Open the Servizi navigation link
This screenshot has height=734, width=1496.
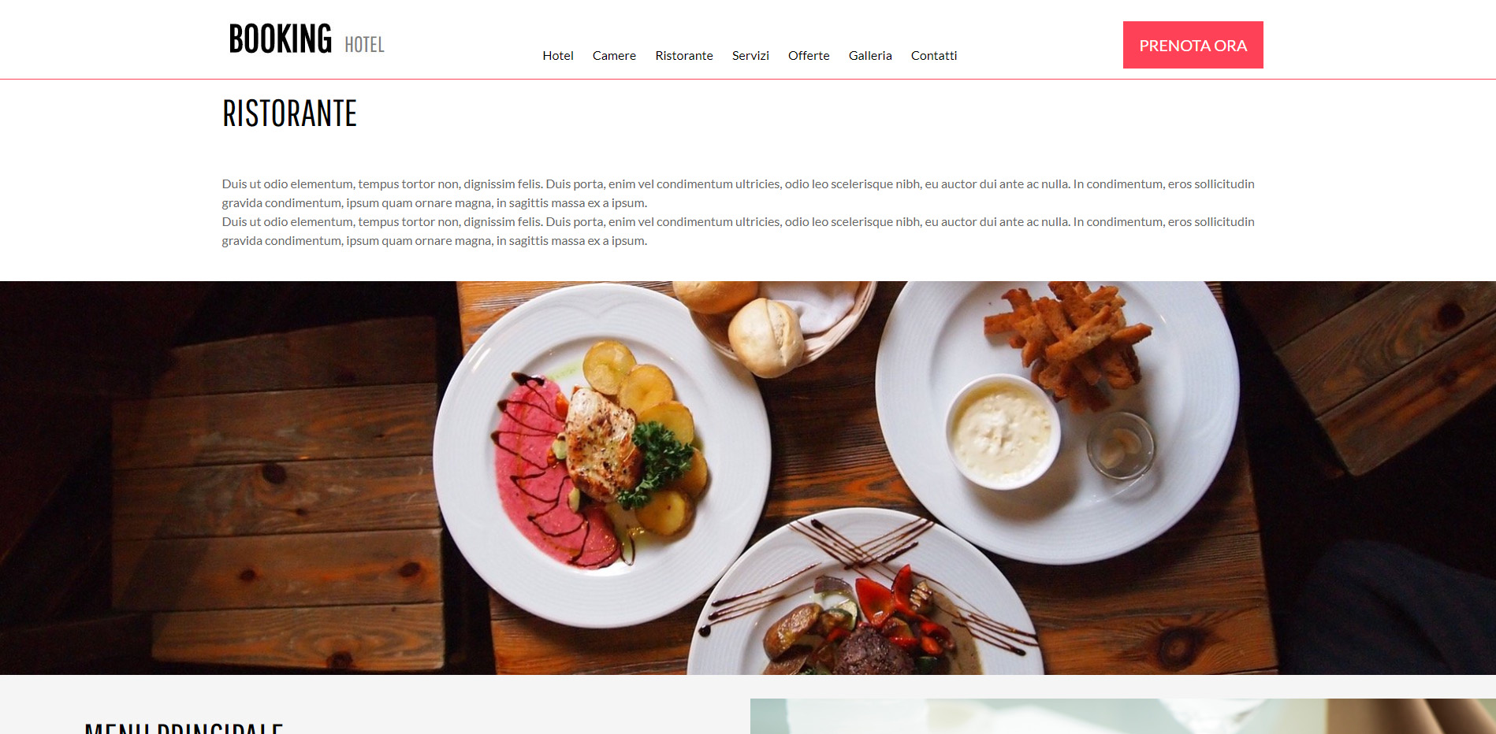[750, 55]
